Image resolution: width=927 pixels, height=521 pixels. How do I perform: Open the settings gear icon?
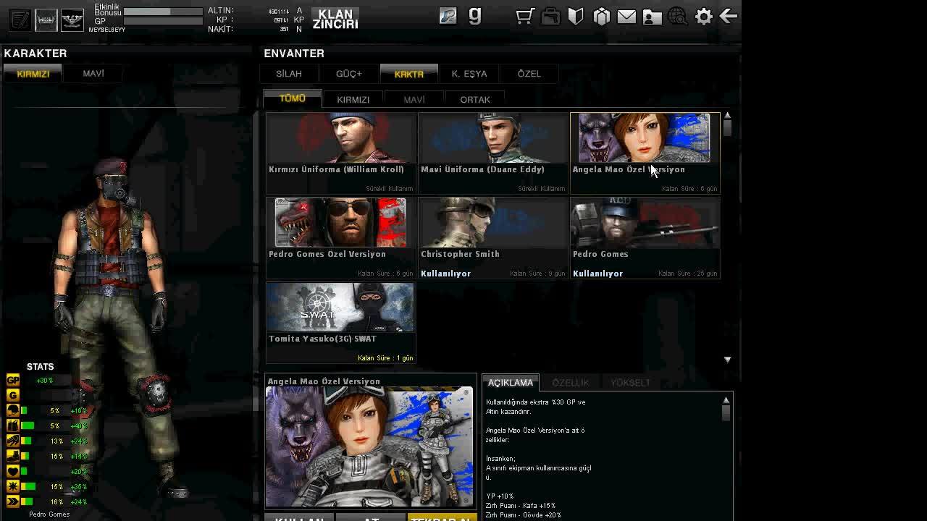(704, 16)
